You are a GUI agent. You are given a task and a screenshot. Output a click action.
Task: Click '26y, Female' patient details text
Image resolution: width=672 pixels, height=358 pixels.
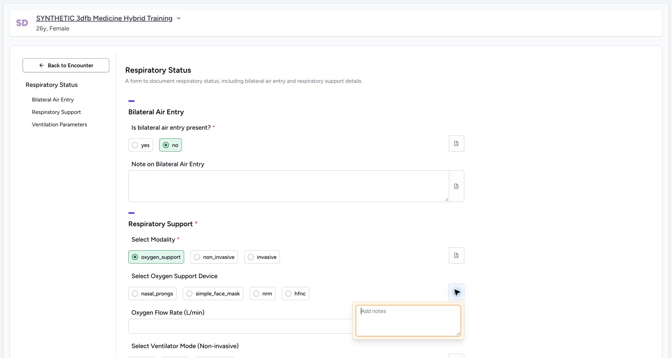pyautogui.click(x=53, y=28)
